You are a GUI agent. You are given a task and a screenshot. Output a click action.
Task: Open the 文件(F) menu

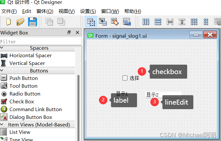pyautogui.click(x=9, y=11)
